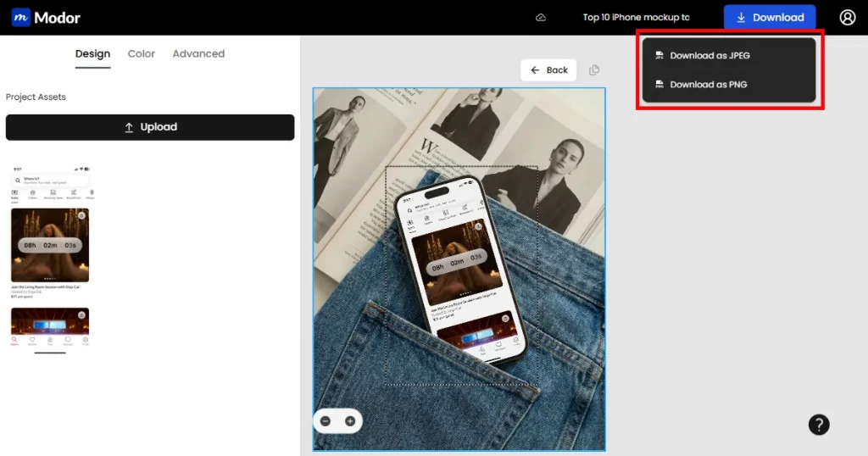The width and height of the screenshot is (868, 456).
Task: Switch to the Color tab
Action: pos(142,53)
